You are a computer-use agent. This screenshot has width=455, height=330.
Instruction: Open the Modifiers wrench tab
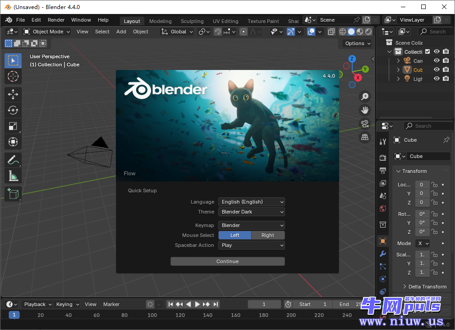point(383,254)
